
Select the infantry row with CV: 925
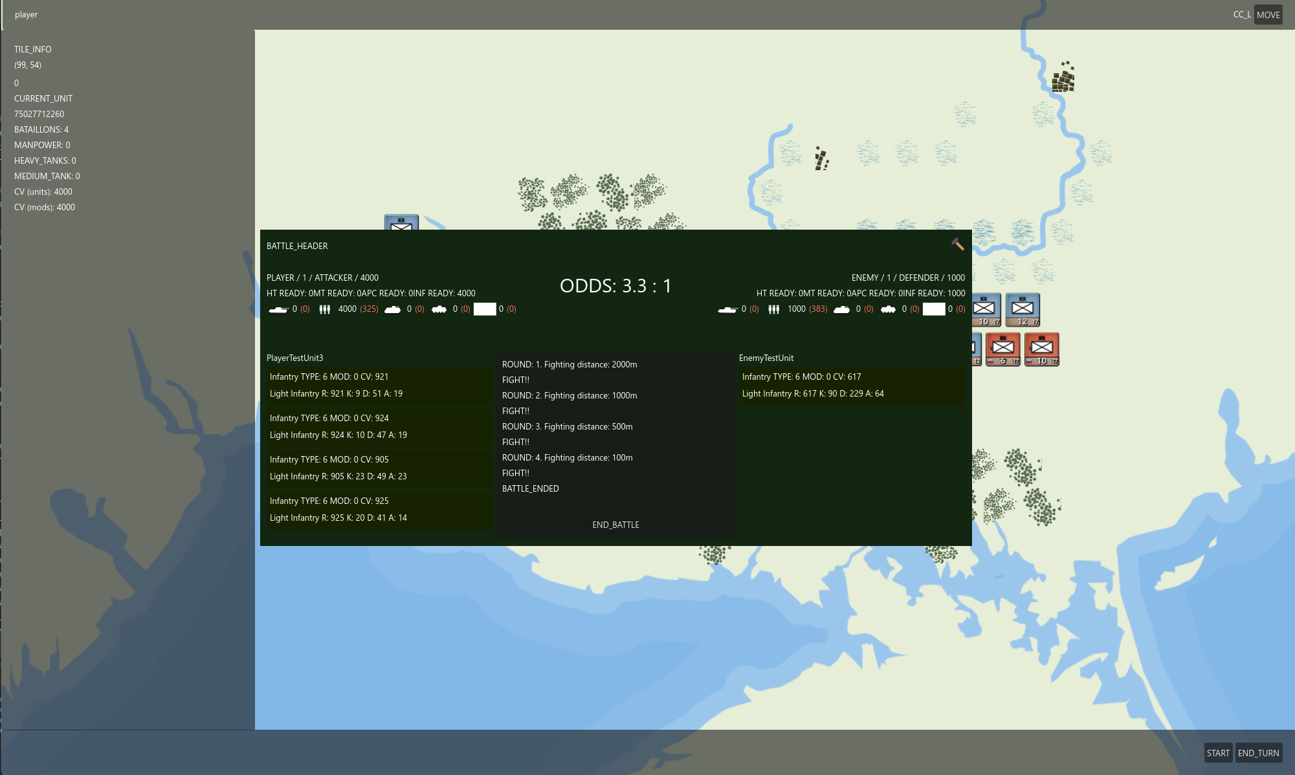coord(379,510)
